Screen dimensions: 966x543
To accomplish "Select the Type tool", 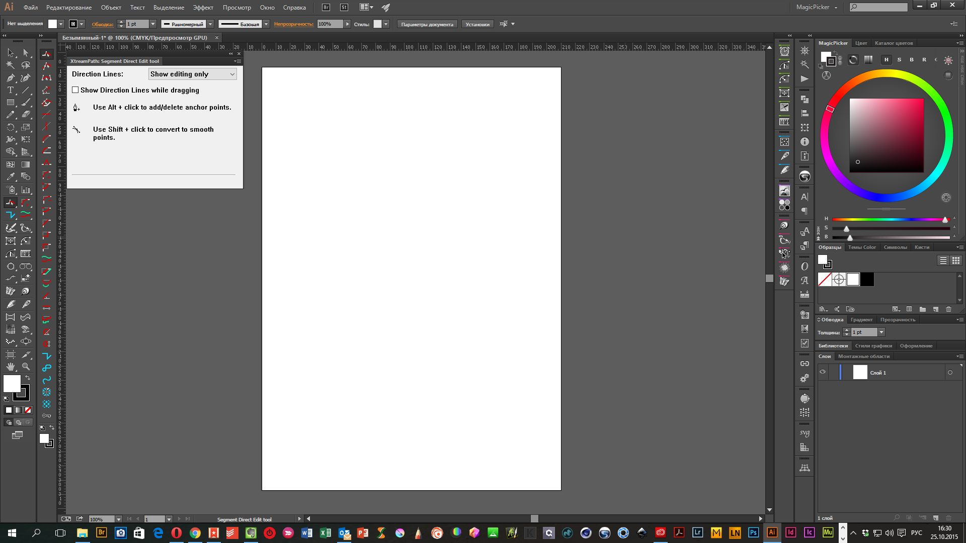I will 11,90.
